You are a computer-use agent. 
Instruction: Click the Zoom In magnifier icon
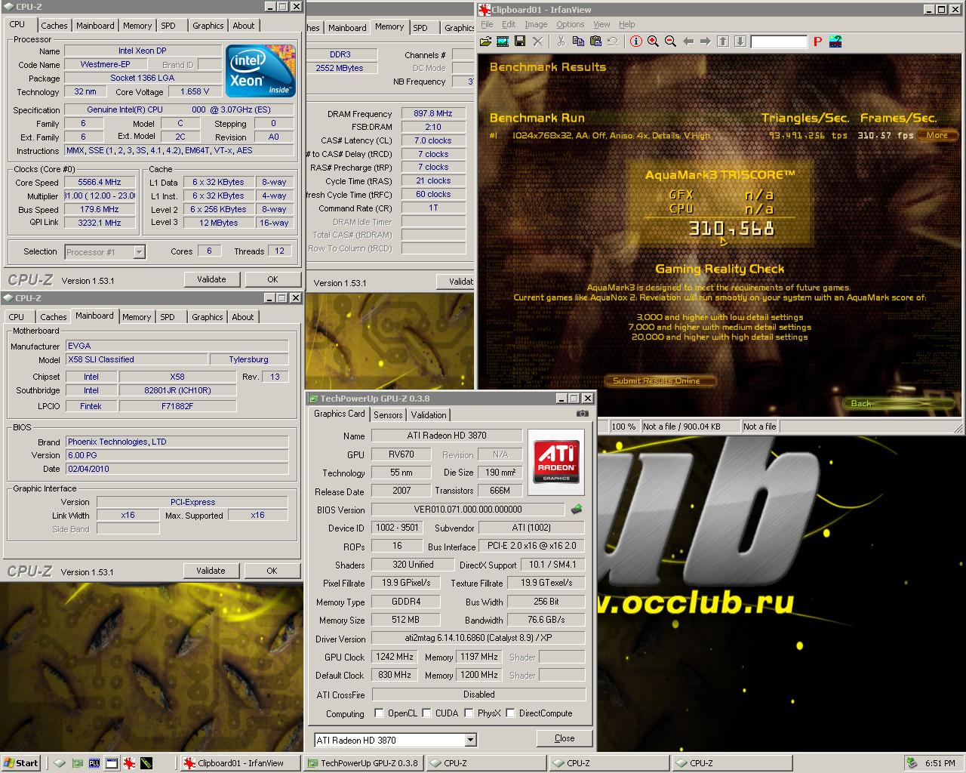click(653, 42)
